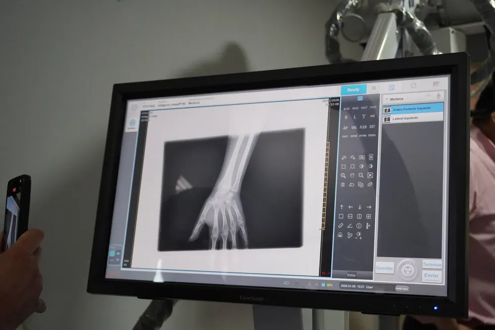Collapse the Muñeca study list

[387, 98]
